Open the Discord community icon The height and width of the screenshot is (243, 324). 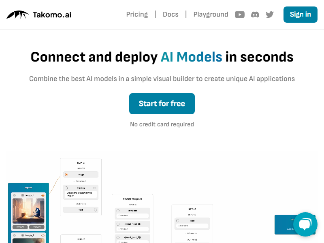[255, 15]
